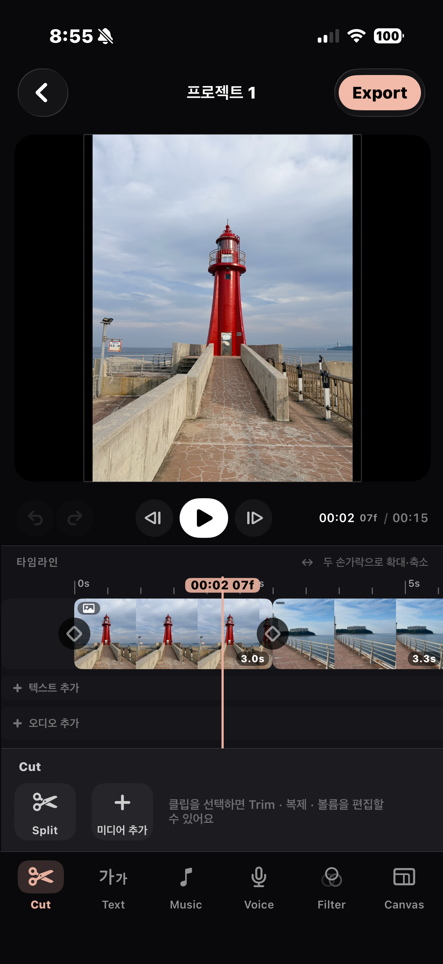Image resolution: width=443 pixels, height=964 pixels.
Task: Tap the battery indicator in the status bar
Action: click(x=389, y=36)
